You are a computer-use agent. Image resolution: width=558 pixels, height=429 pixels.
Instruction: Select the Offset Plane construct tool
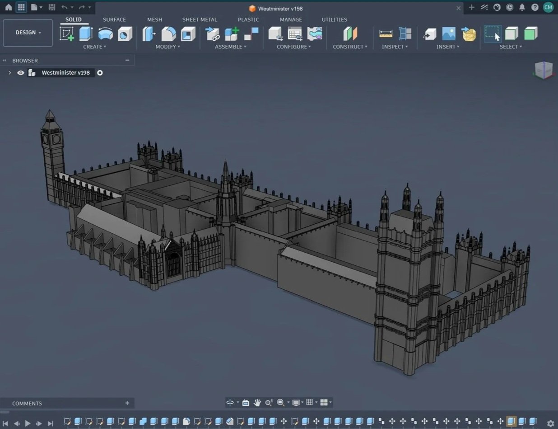350,34
